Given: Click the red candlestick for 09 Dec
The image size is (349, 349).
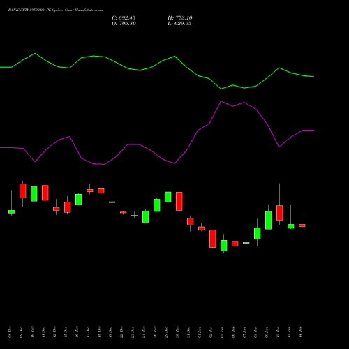Looking at the screenshot, I should tap(23, 191).
